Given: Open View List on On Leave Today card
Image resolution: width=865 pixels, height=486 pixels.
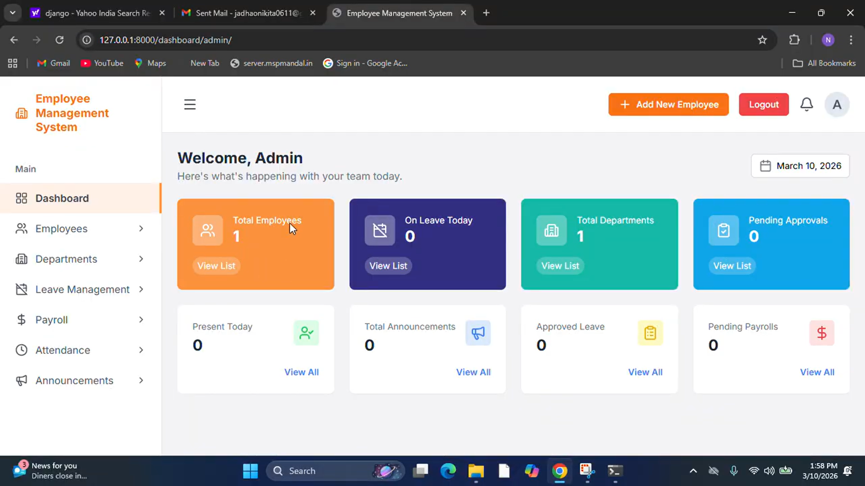Looking at the screenshot, I should click(388, 266).
